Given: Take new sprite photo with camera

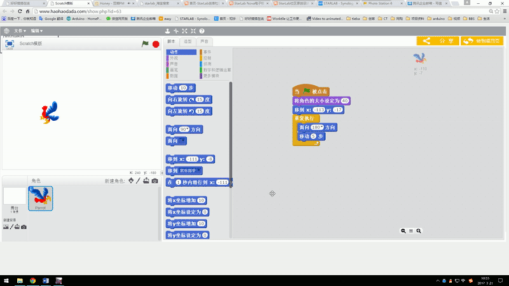Looking at the screenshot, I should click(x=155, y=180).
